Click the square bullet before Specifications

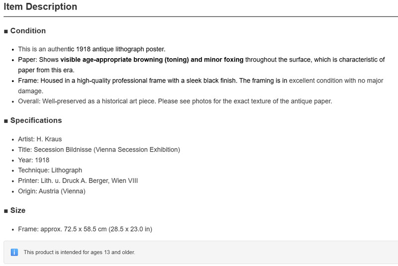[6, 121]
